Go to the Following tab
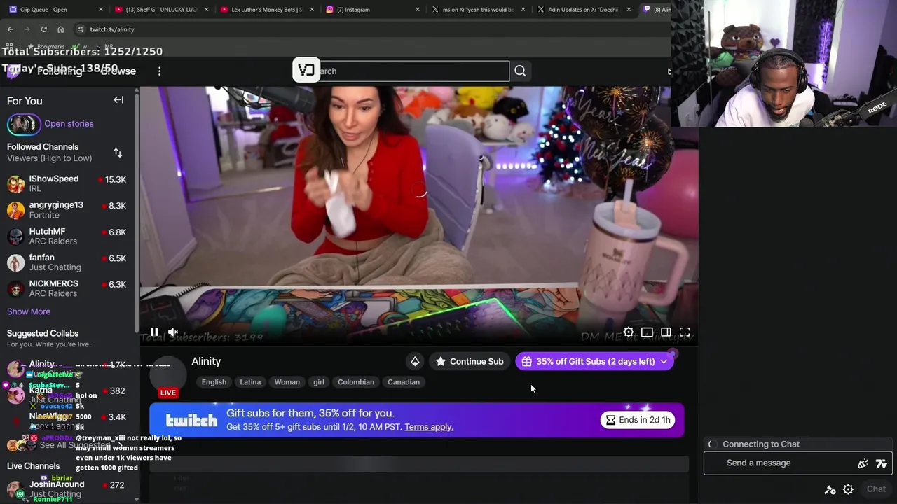This screenshot has height=504, width=897. click(x=60, y=71)
